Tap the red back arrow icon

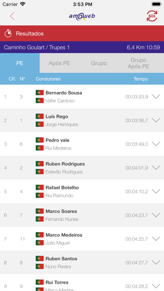[x=12, y=16]
